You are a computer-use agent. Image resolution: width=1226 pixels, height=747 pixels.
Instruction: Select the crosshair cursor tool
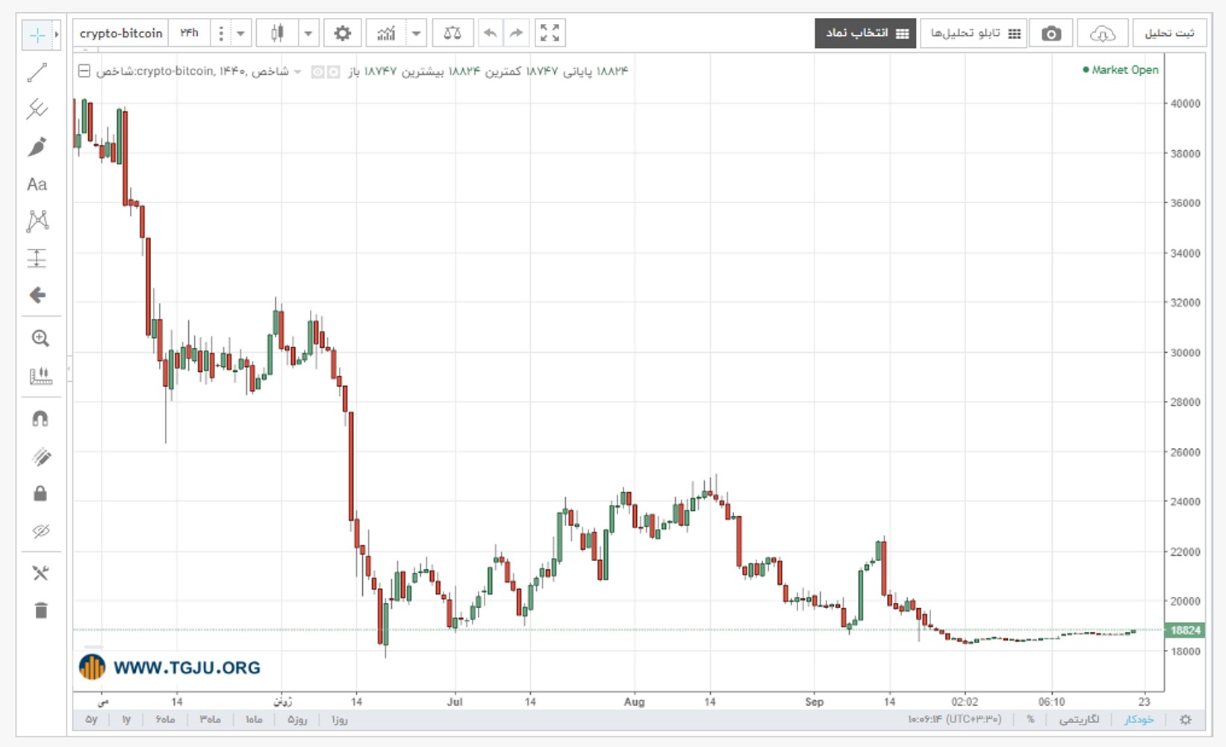[37, 35]
